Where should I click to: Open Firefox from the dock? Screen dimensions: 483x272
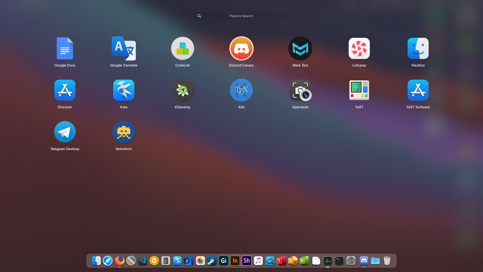119,261
